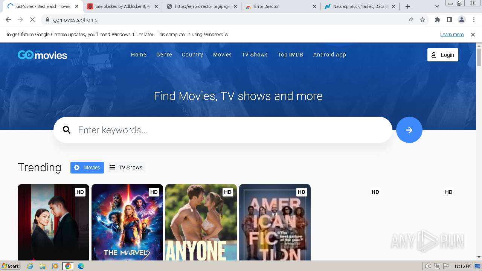Click the address bar URL

[75, 20]
